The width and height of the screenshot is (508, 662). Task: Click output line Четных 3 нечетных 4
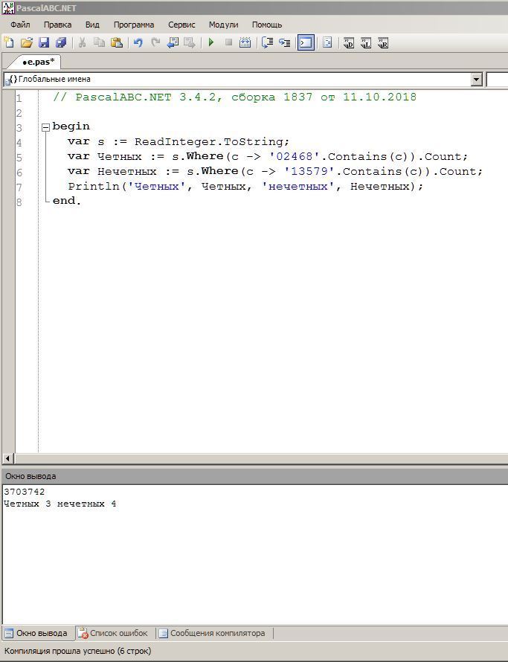(60, 504)
